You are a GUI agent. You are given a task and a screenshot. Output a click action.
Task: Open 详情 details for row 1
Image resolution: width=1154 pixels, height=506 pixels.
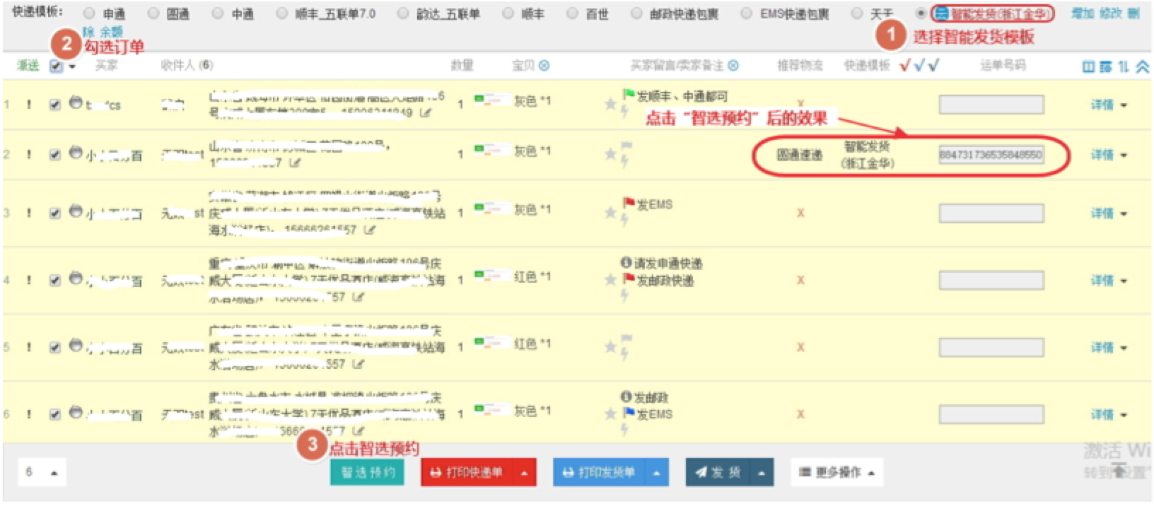point(1102,105)
